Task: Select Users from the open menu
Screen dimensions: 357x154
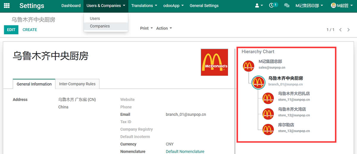Action: (x=95, y=18)
